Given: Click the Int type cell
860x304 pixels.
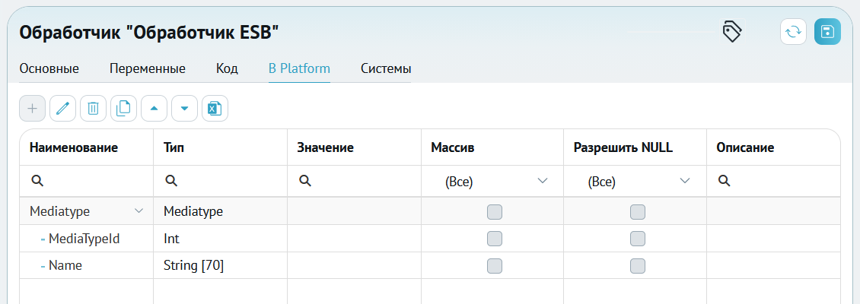Looking at the screenshot, I should 221,239.
